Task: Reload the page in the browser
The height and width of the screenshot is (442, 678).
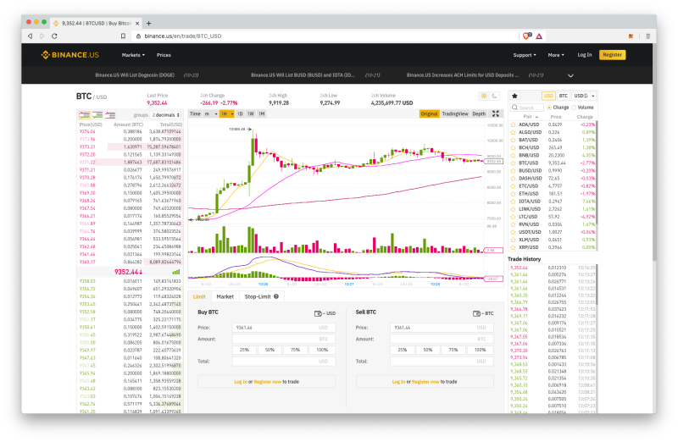Action: 54,36
